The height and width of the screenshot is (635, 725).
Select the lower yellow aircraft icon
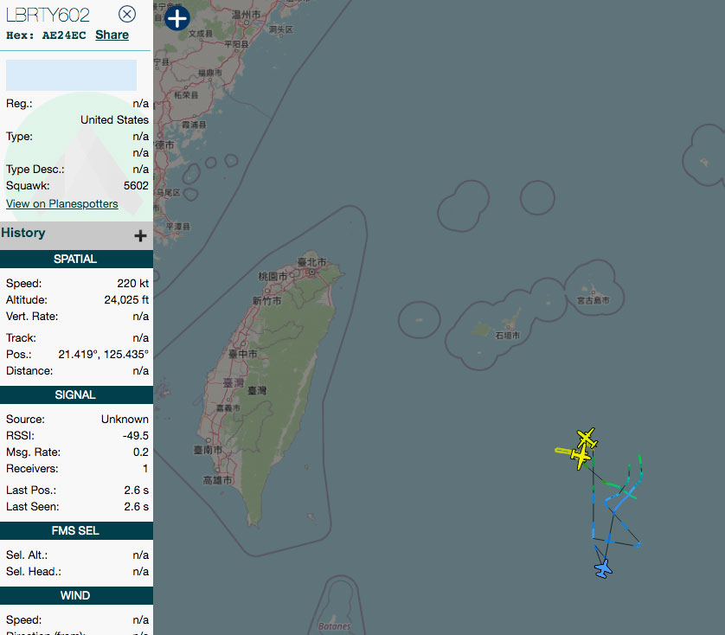[x=581, y=458]
